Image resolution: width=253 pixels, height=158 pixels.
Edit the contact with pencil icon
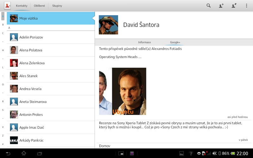[234, 6]
